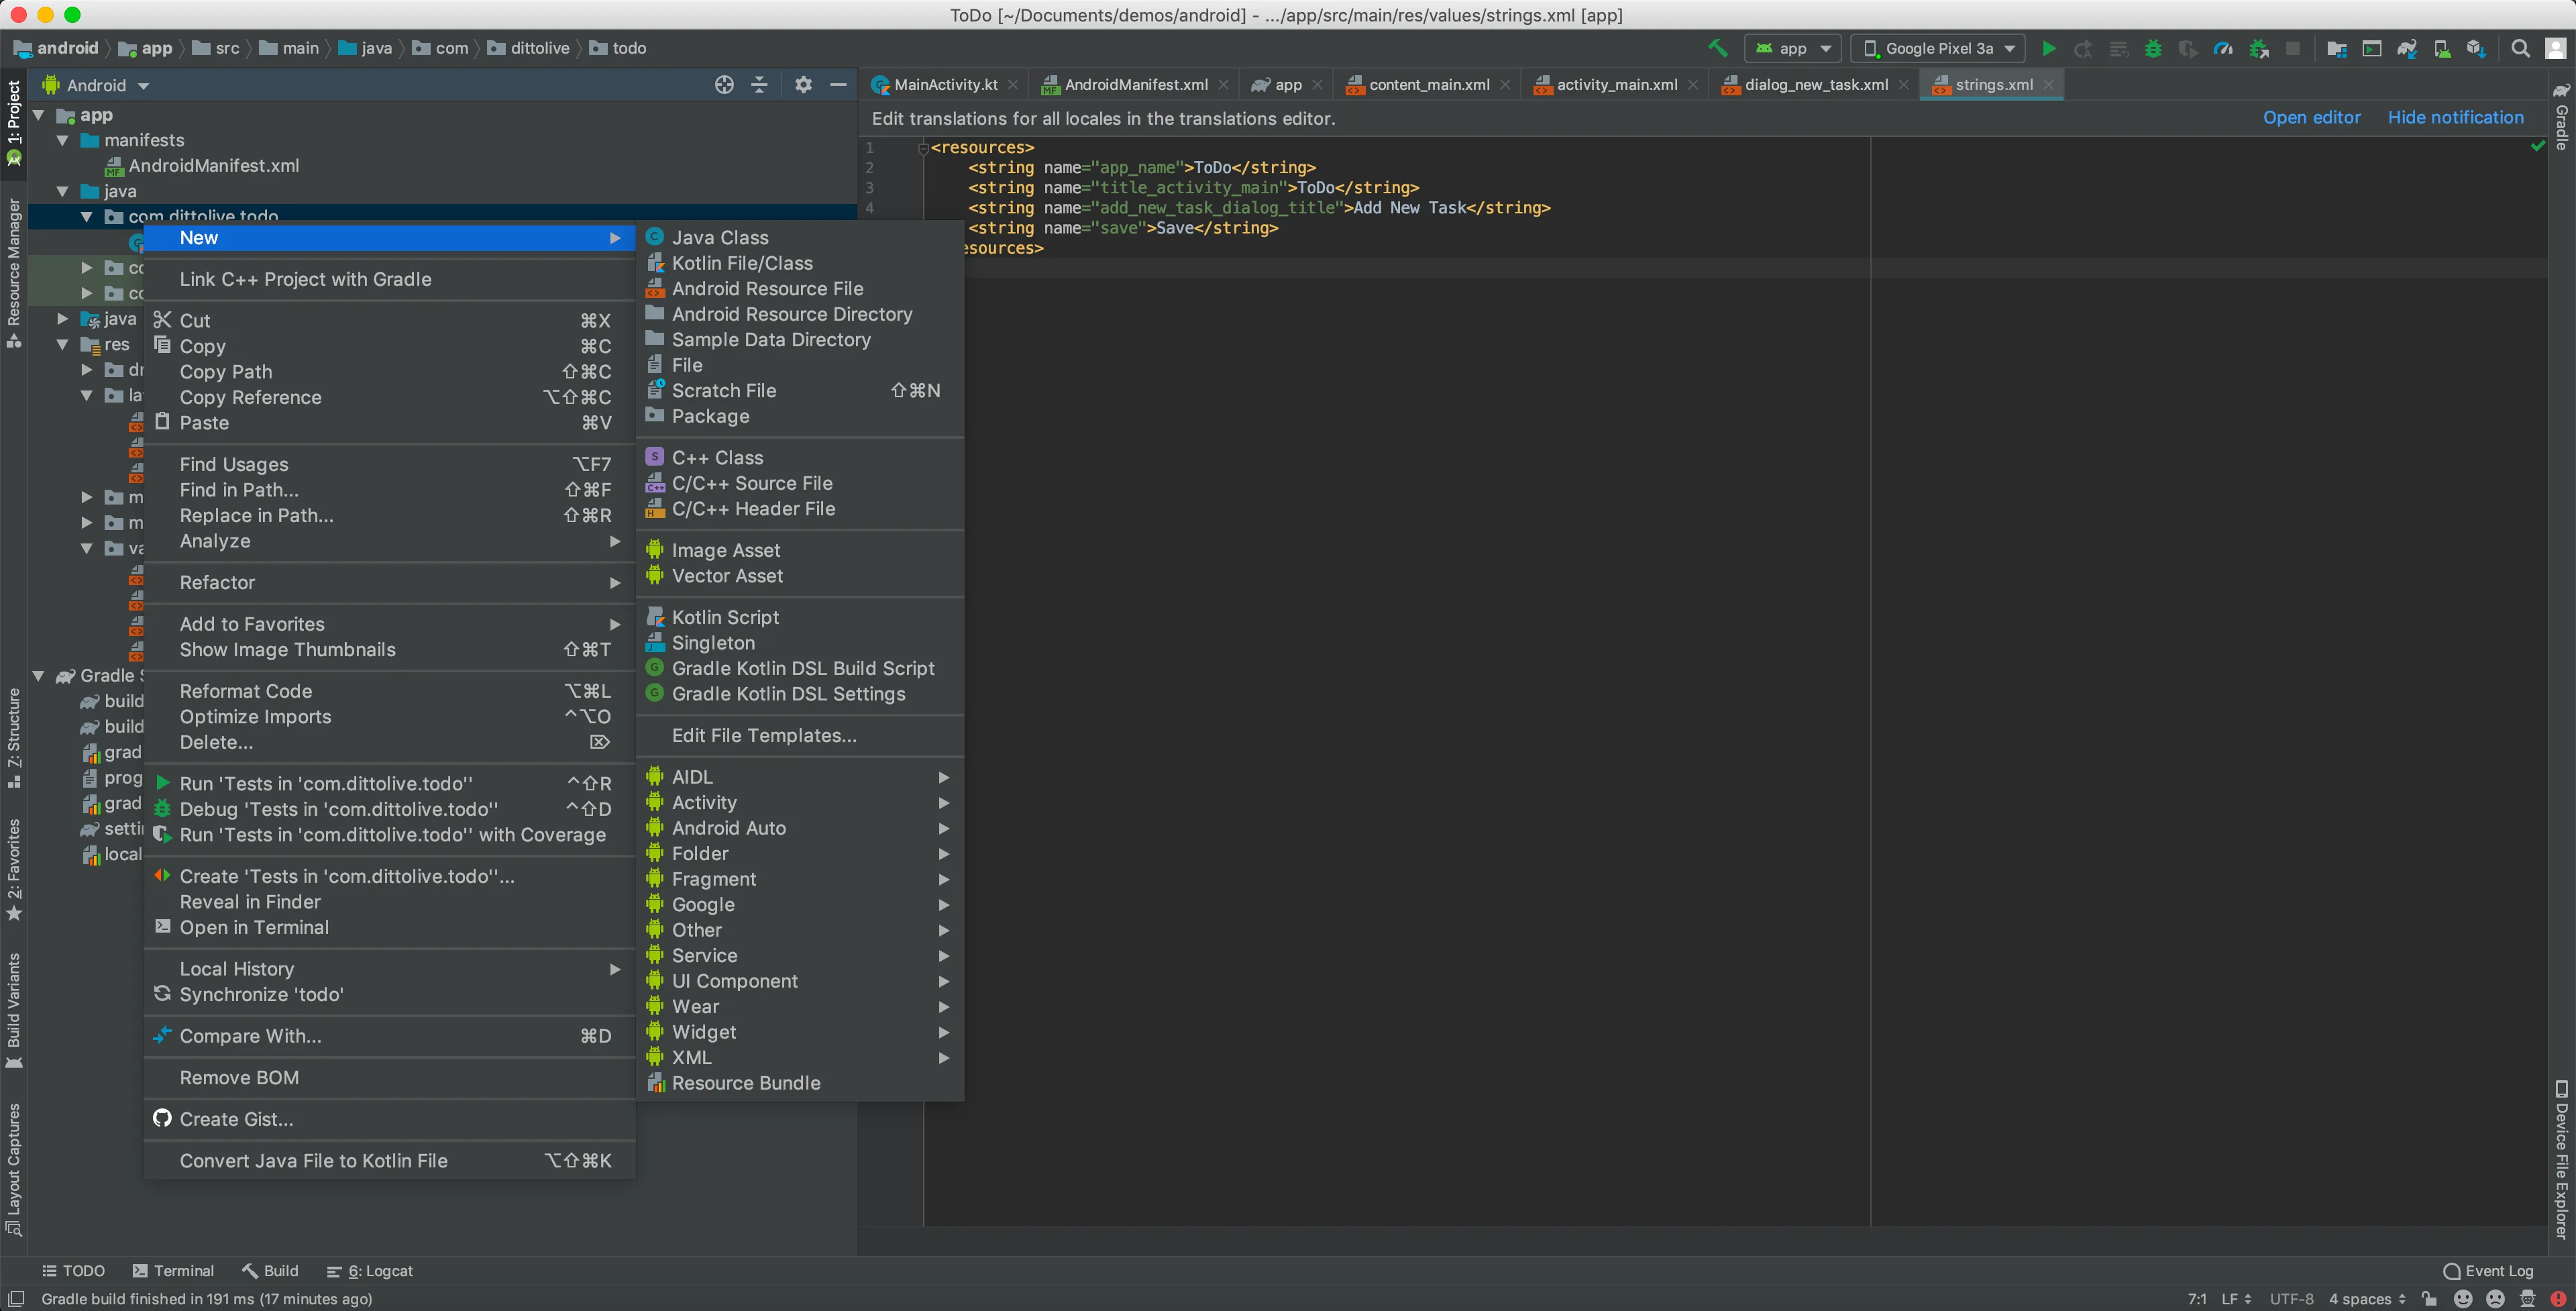Open Project panel settings gear
Image resolution: width=2576 pixels, height=1311 pixels.
click(803, 85)
